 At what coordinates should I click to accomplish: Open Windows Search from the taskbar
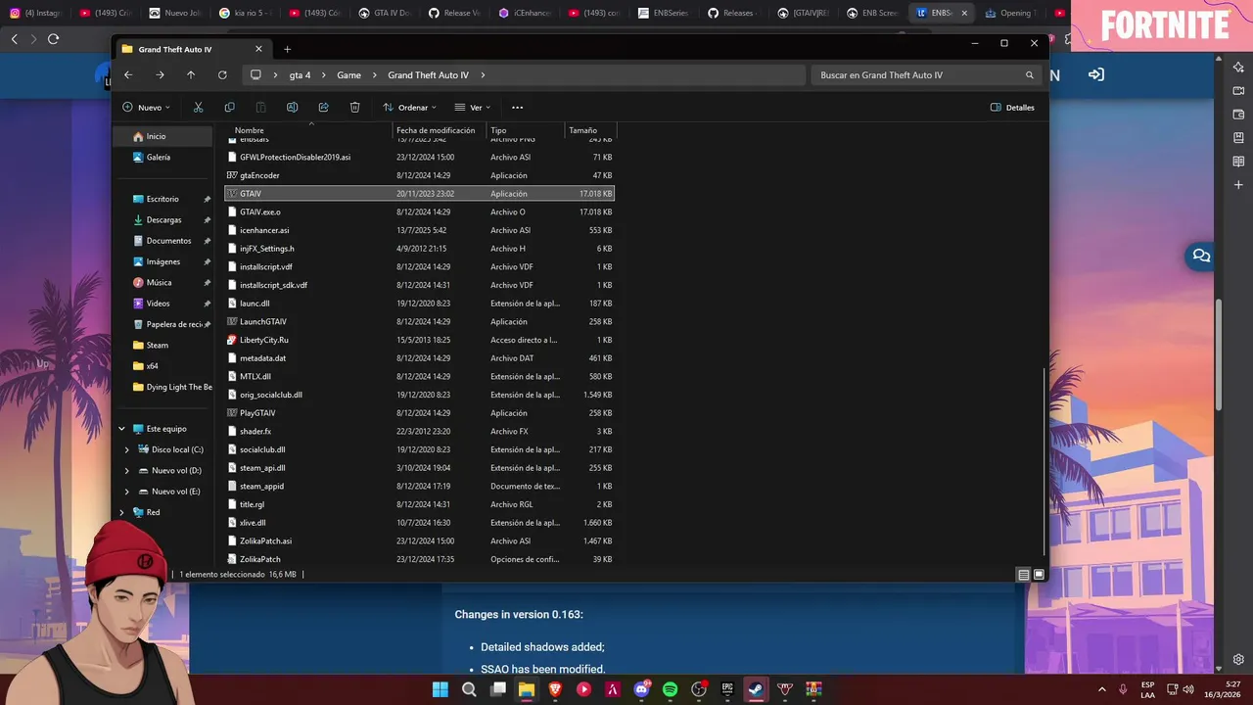469,689
